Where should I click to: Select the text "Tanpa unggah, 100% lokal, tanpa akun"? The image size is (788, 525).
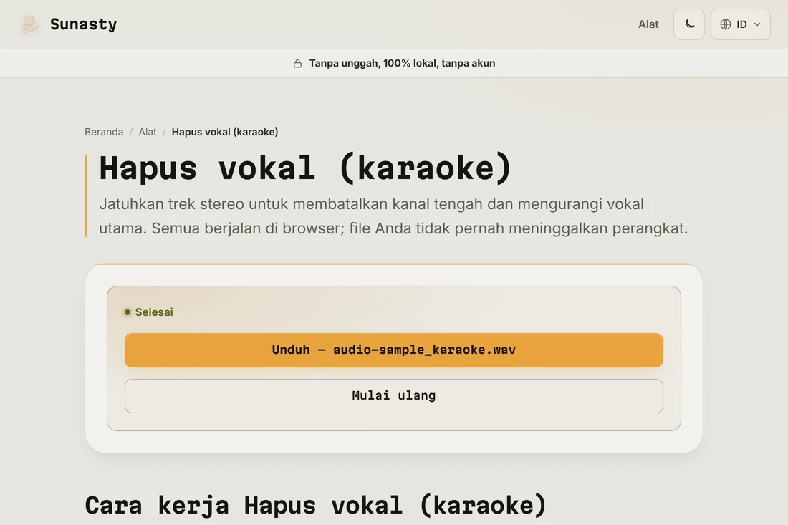click(x=402, y=63)
